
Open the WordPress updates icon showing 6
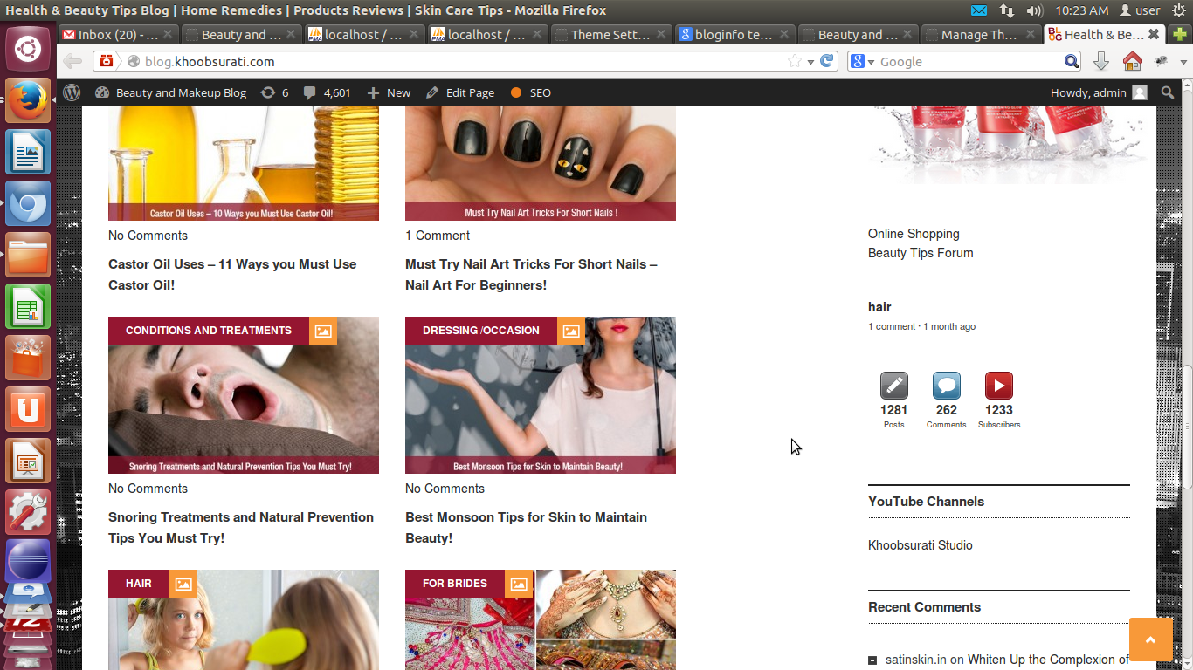point(274,92)
